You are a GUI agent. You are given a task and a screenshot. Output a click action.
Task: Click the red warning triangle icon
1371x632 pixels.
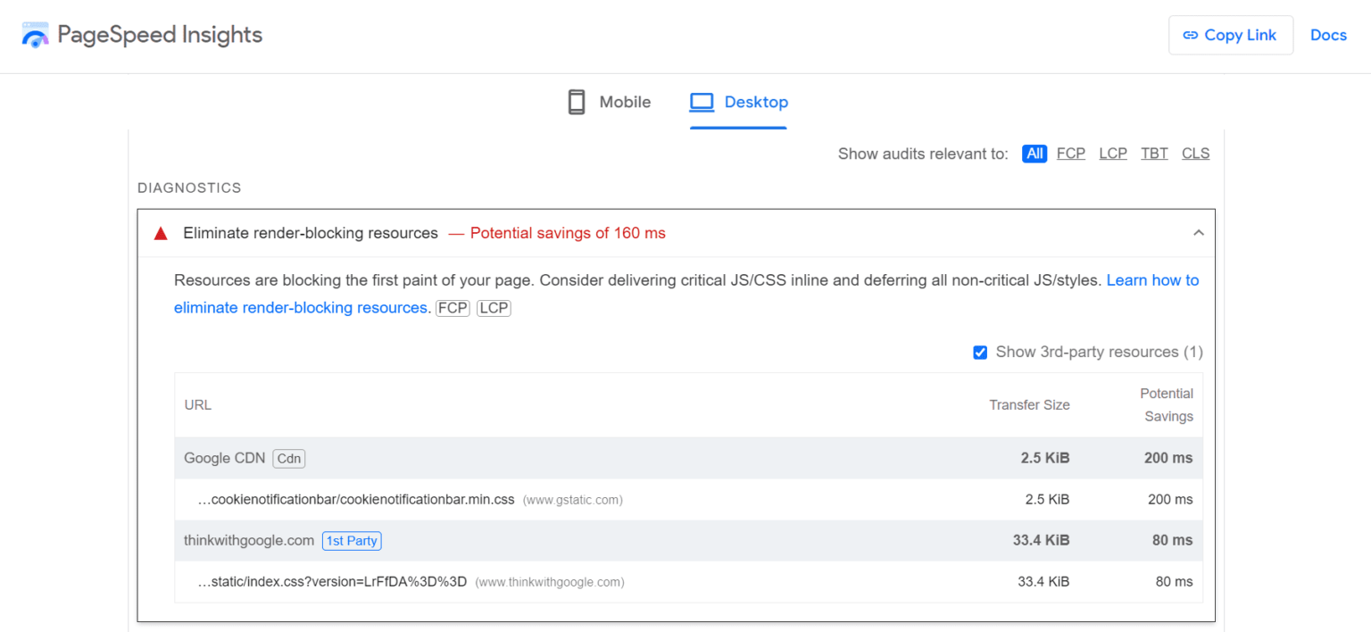point(161,232)
